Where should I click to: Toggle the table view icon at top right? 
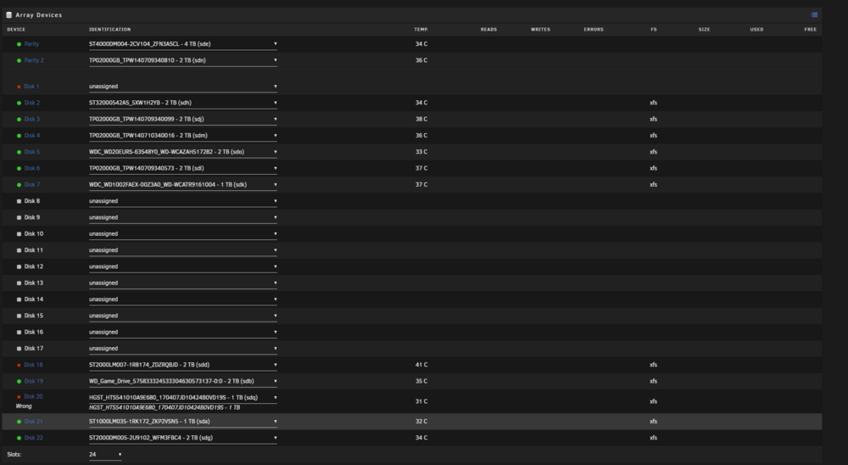[x=814, y=14]
